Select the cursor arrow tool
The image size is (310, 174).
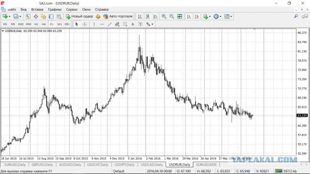(77, 24)
